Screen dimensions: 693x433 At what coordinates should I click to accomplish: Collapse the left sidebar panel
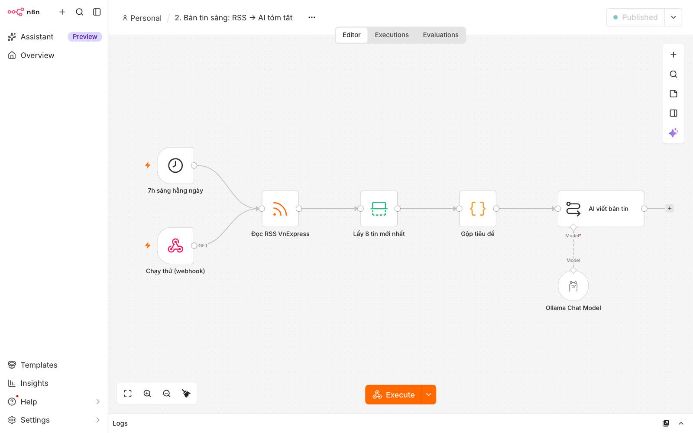pyautogui.click(x=97, y=12)
